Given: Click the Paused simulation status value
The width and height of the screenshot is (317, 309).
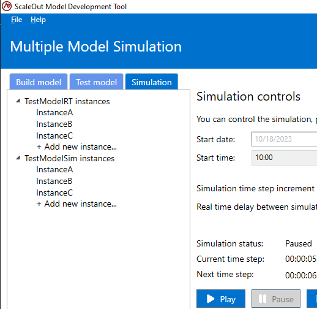Looking at the screenshot, I should pyautogui.click(x=299, y=243).
